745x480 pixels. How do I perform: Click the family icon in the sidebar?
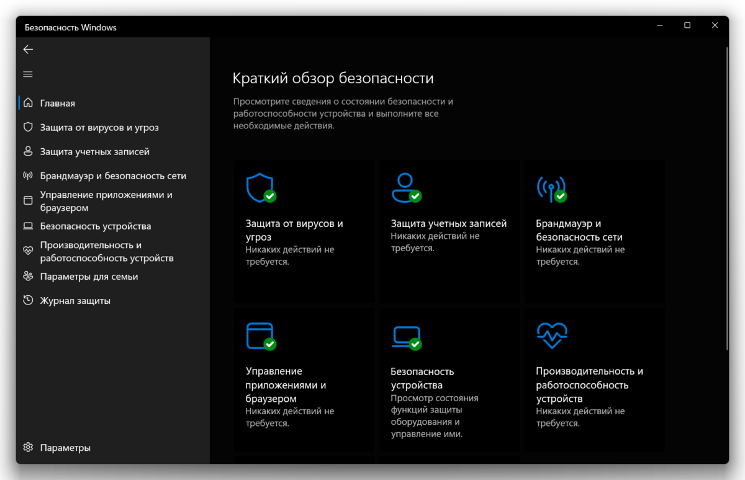click(28, 276)
